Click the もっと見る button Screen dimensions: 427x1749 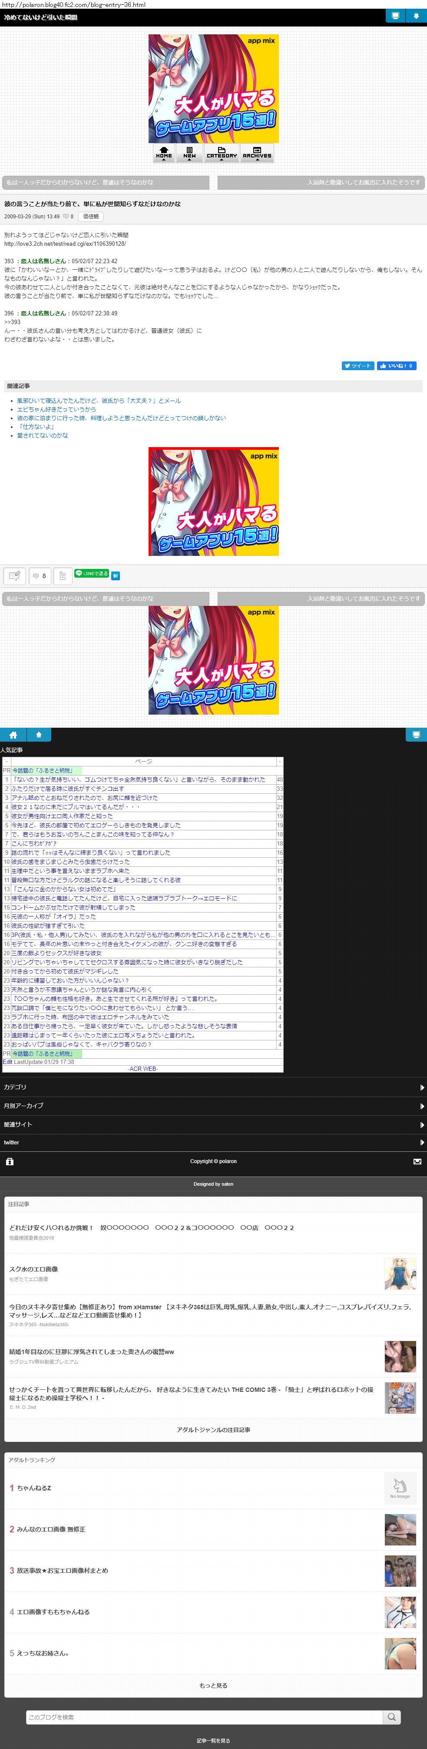click(x=214, y=1685)
